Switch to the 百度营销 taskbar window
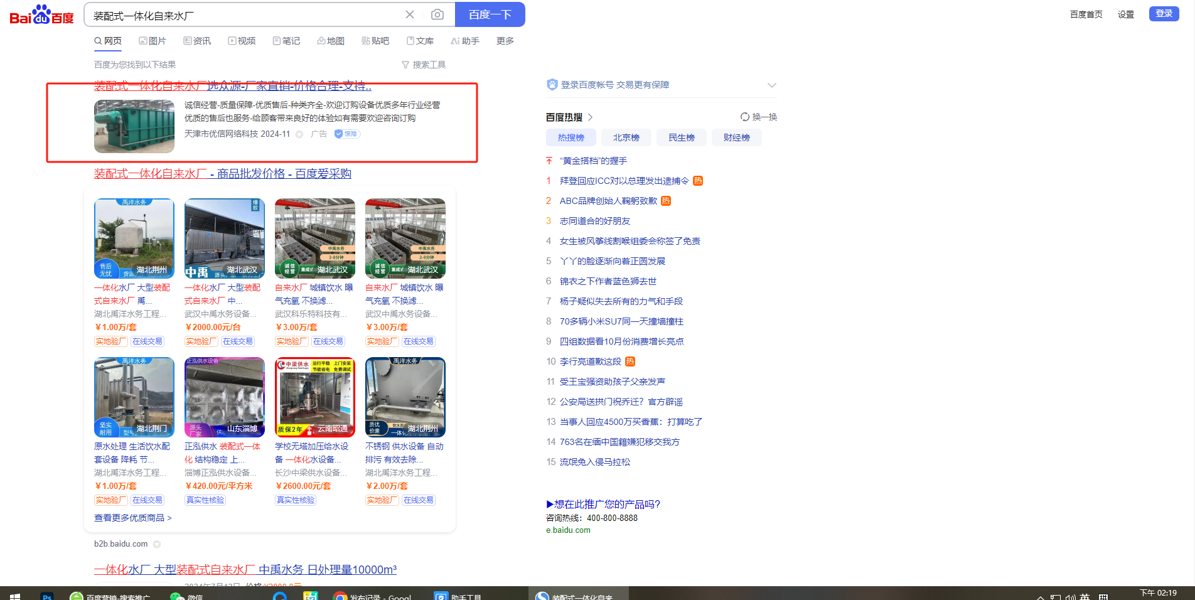Image resolution: width=1195 pixels, height=600 pixels. (110, 596)
